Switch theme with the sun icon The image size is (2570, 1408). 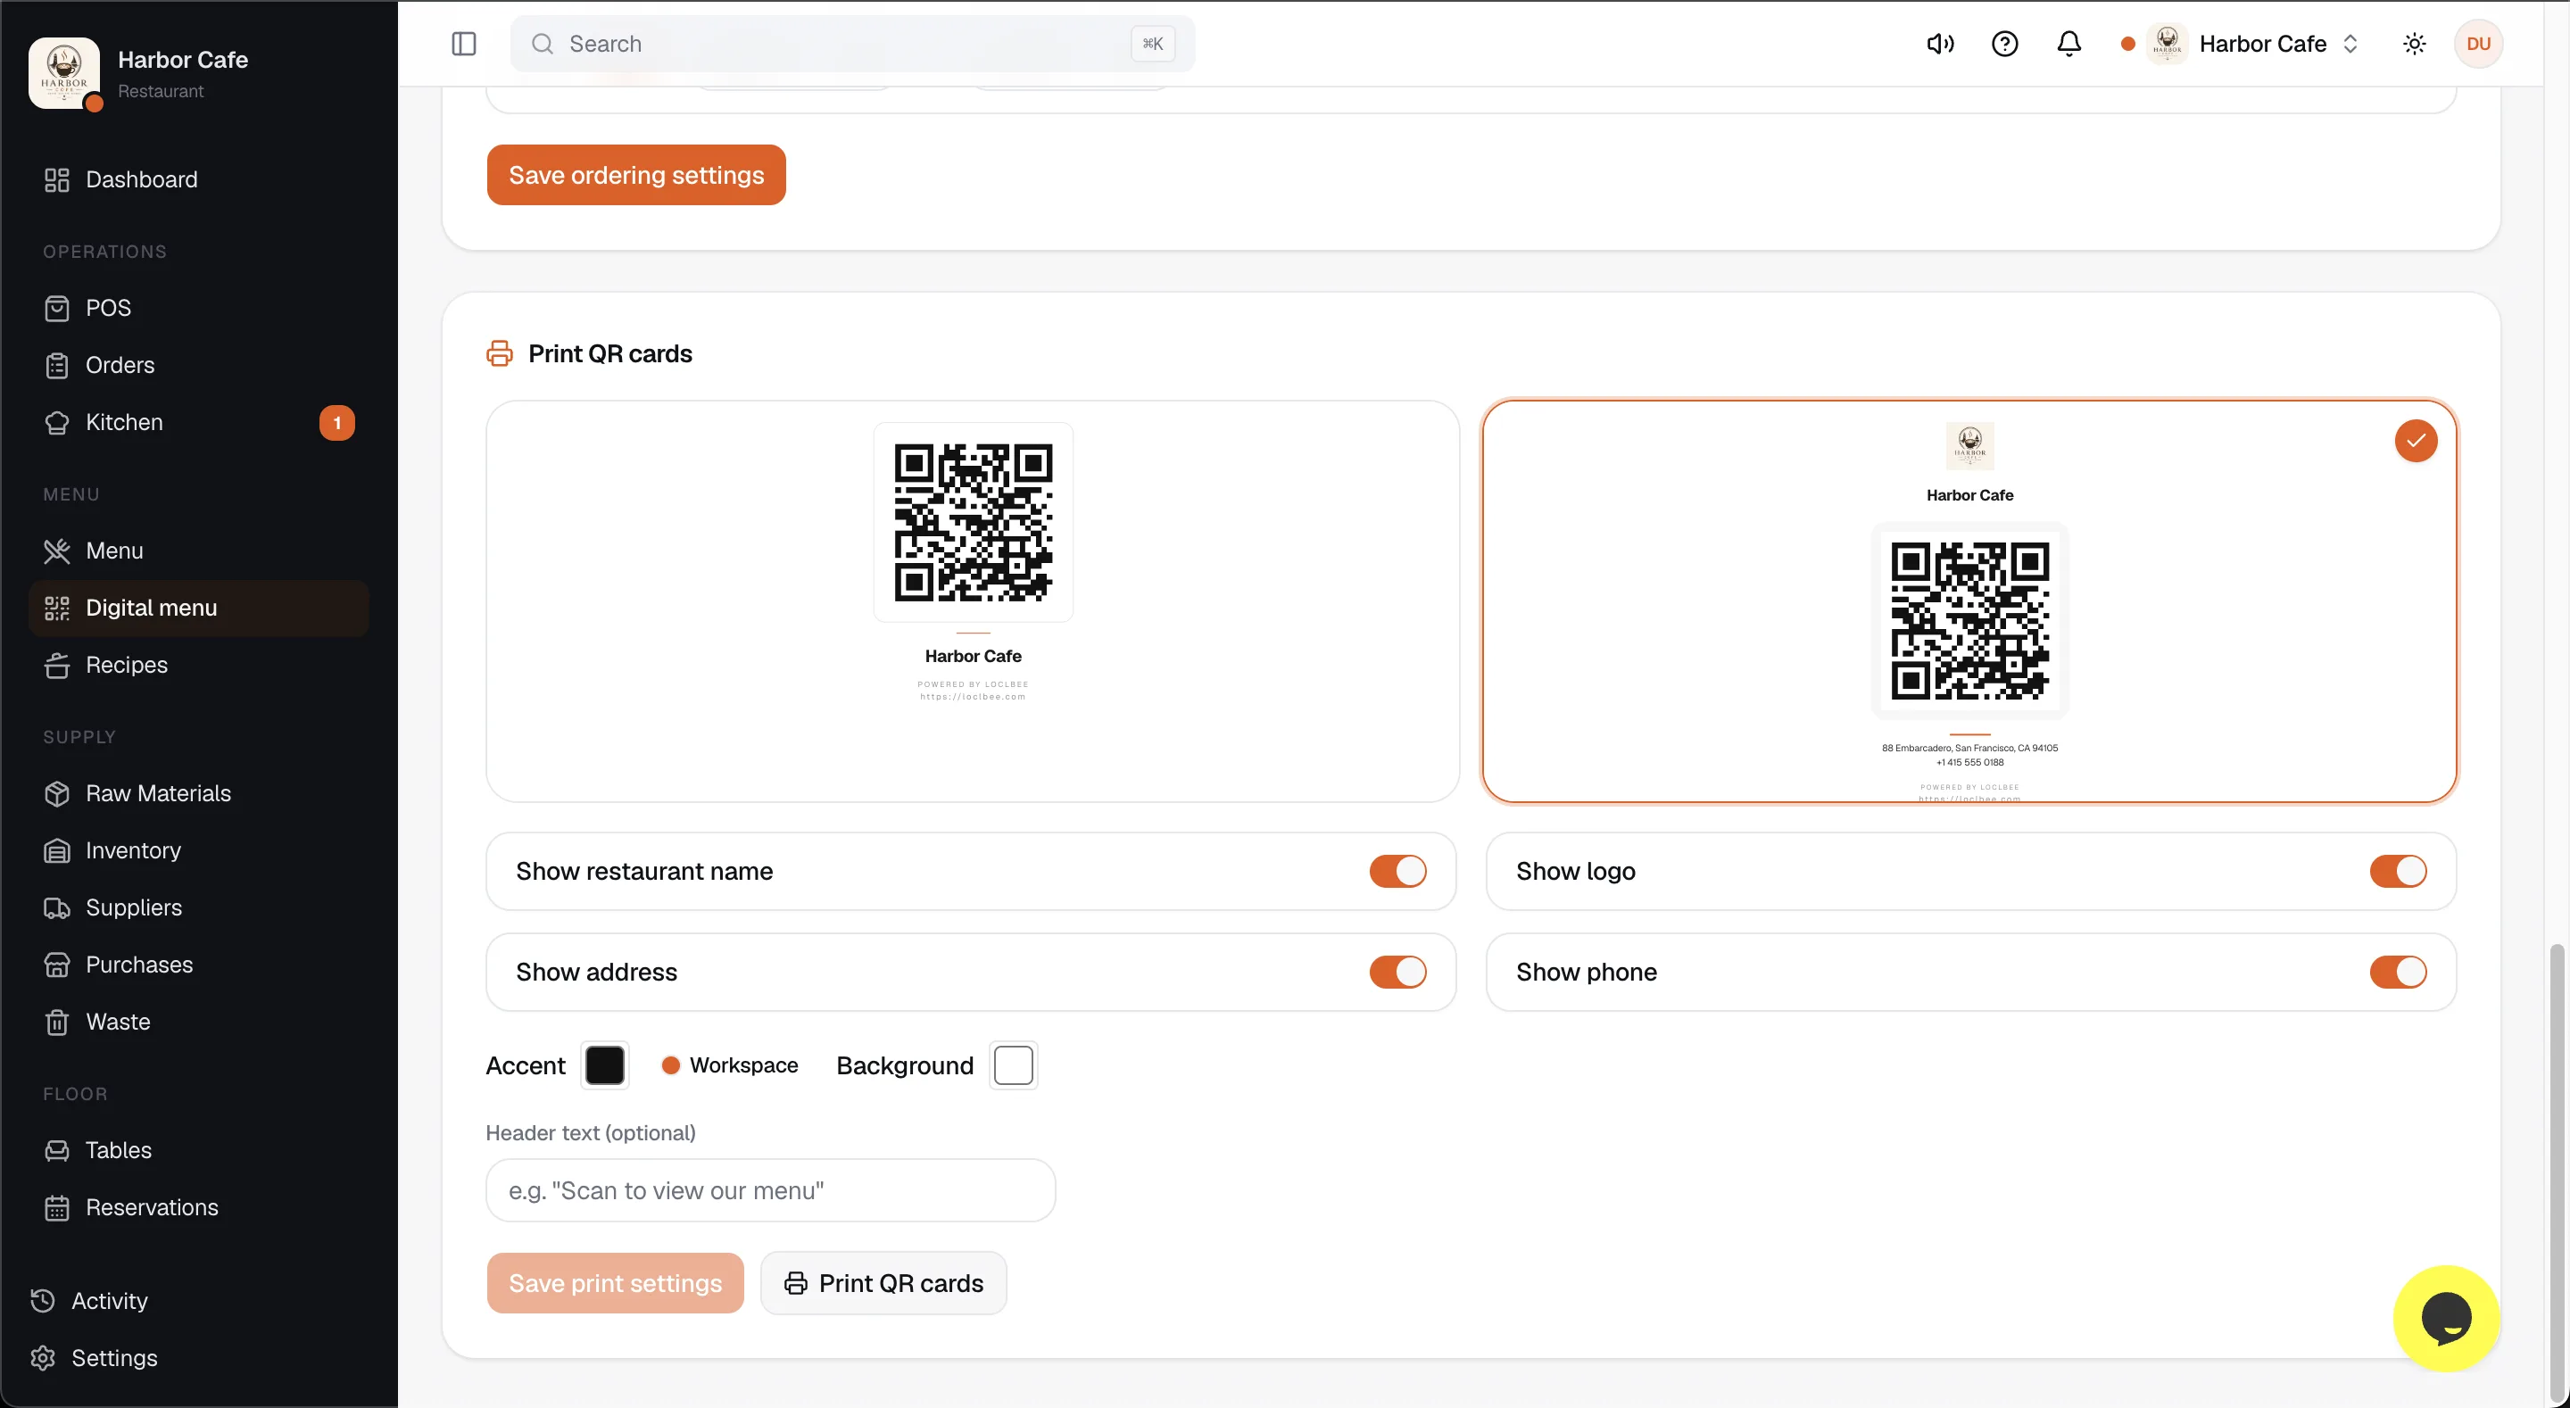point(2415,44)
